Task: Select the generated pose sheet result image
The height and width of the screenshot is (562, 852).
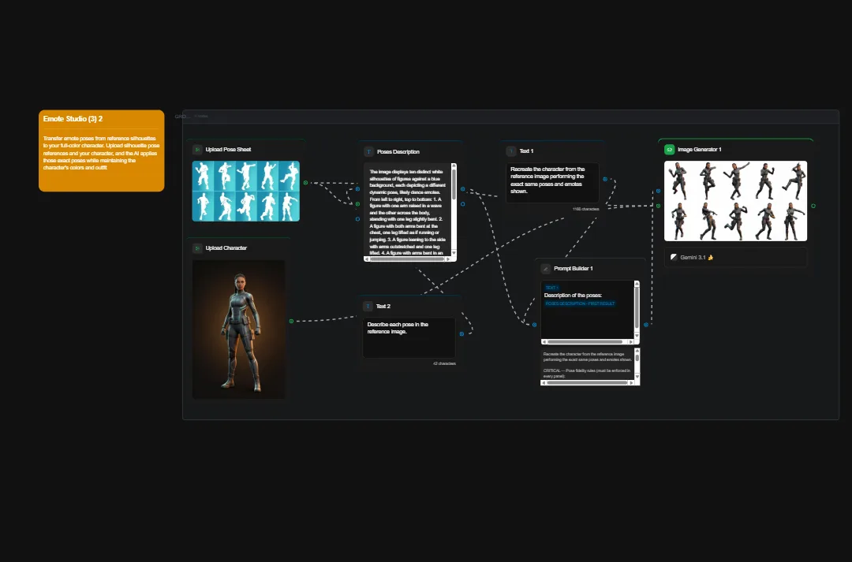Action: 735,200
